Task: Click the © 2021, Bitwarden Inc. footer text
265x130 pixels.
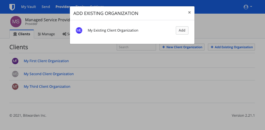Action: (28, 115)
